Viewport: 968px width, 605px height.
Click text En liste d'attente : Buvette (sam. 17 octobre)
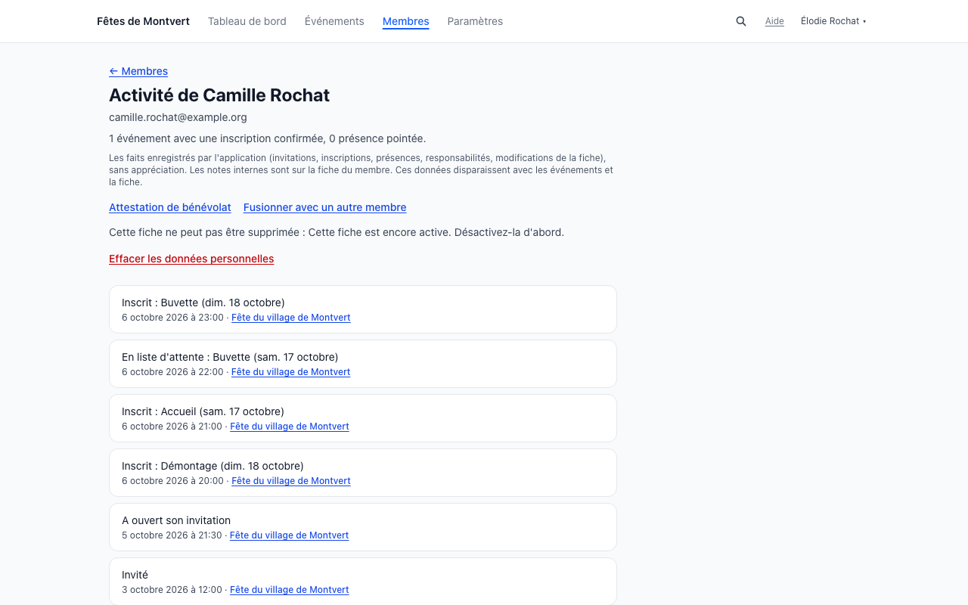(230, 357)
